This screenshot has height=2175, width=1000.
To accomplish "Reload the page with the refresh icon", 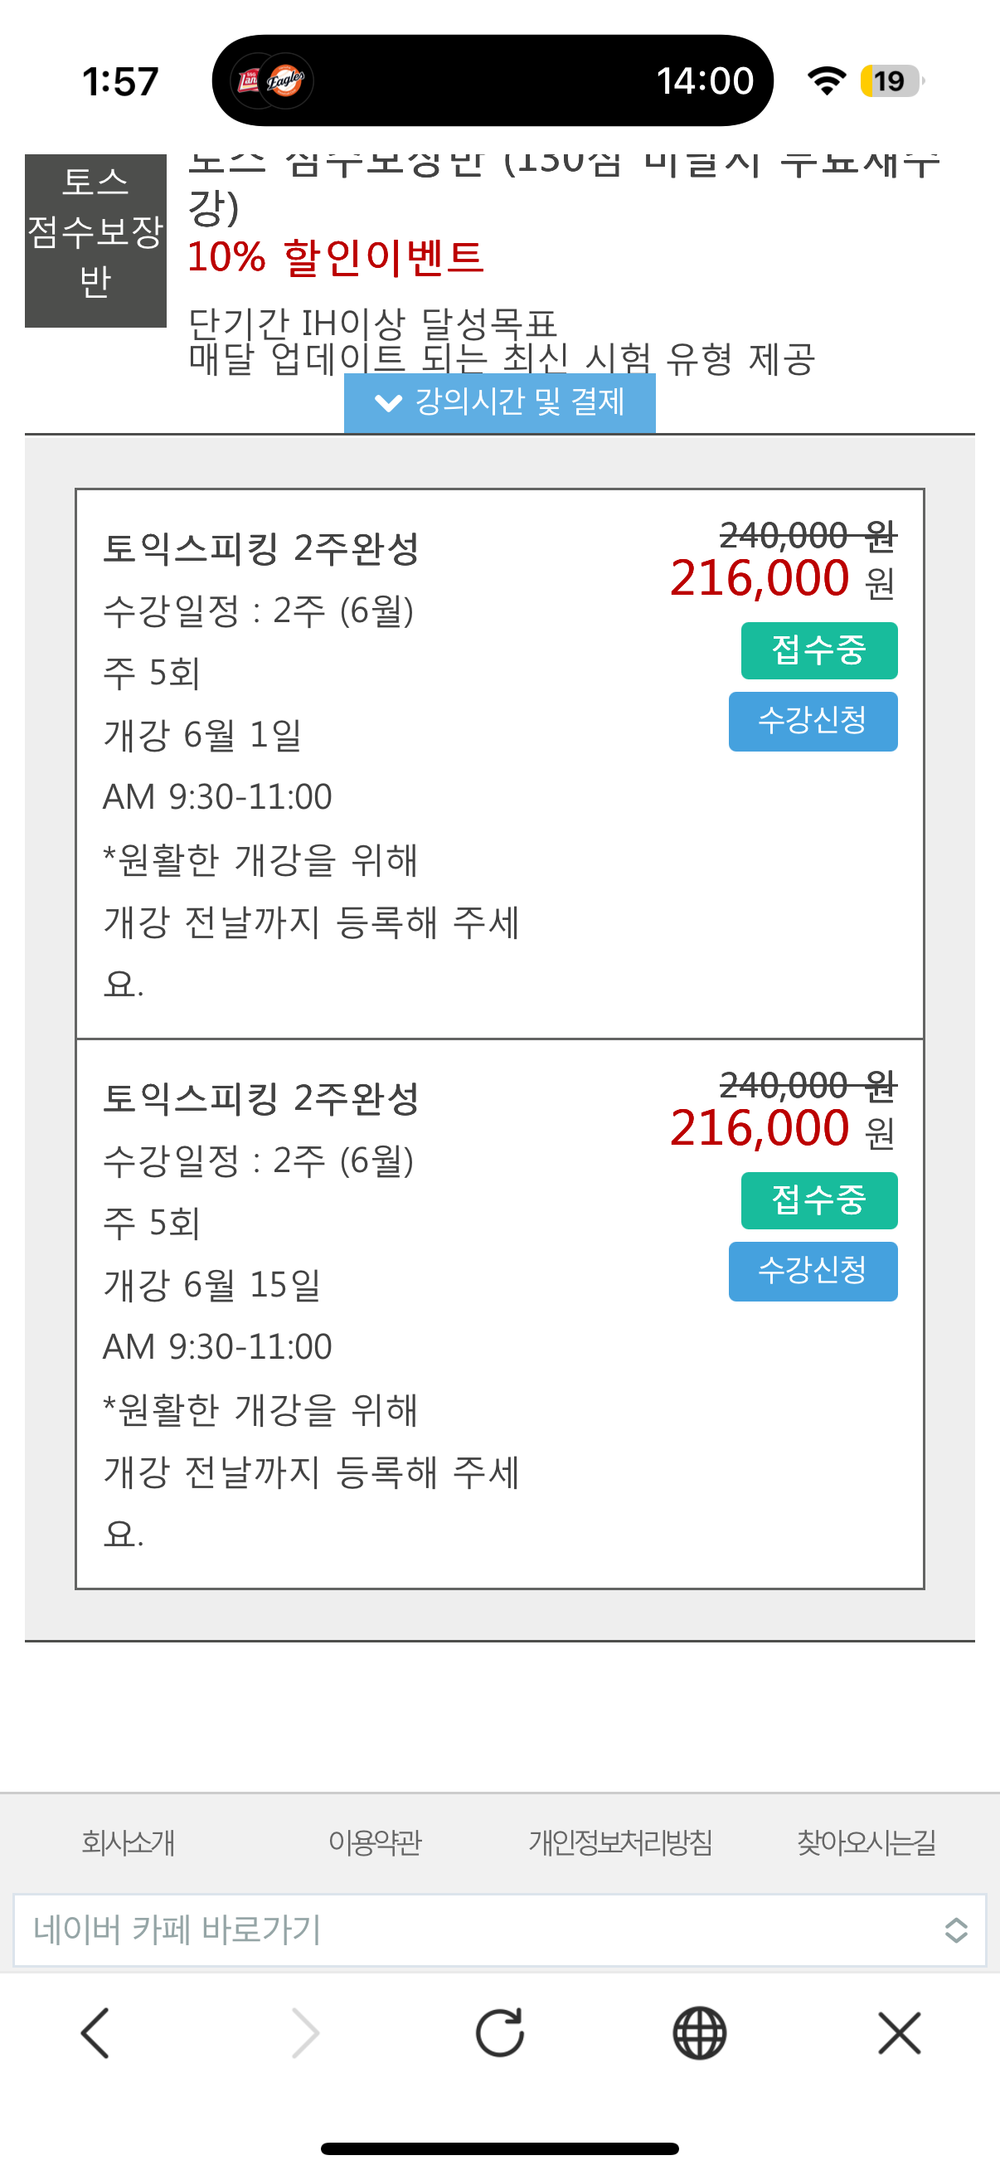I will pos(499,2032).
